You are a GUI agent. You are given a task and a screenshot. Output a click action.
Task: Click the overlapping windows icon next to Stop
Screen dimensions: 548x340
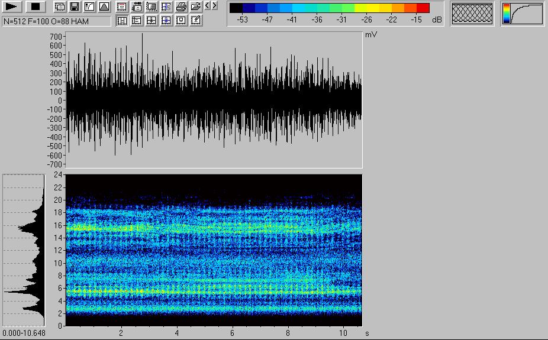[x=60, y=7]
